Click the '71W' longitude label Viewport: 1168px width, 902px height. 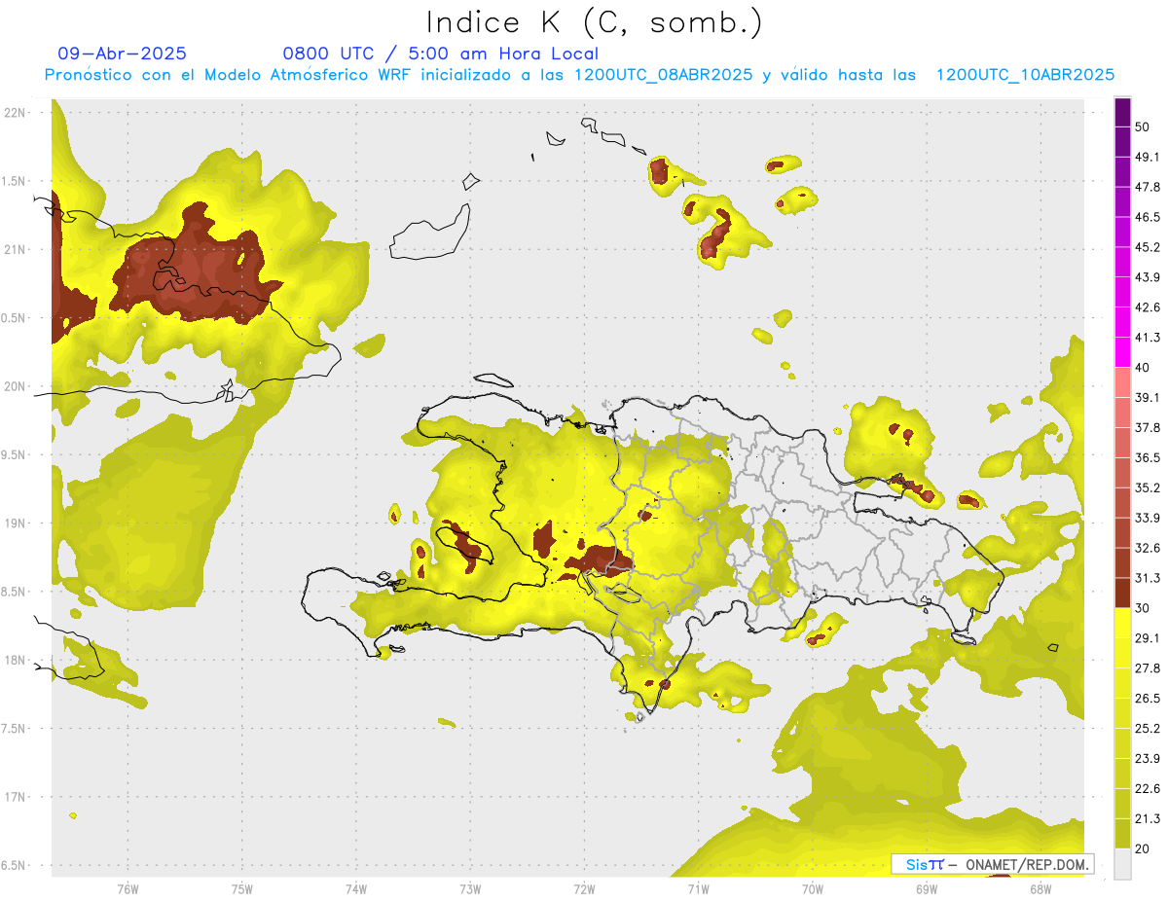pyautogui.click(x=698, y=889)
